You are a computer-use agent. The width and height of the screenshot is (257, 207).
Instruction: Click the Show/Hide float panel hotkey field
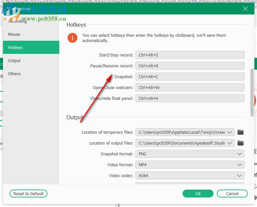190,98
